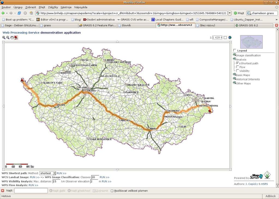Collapse the Analysis layer group

[235, 59]
